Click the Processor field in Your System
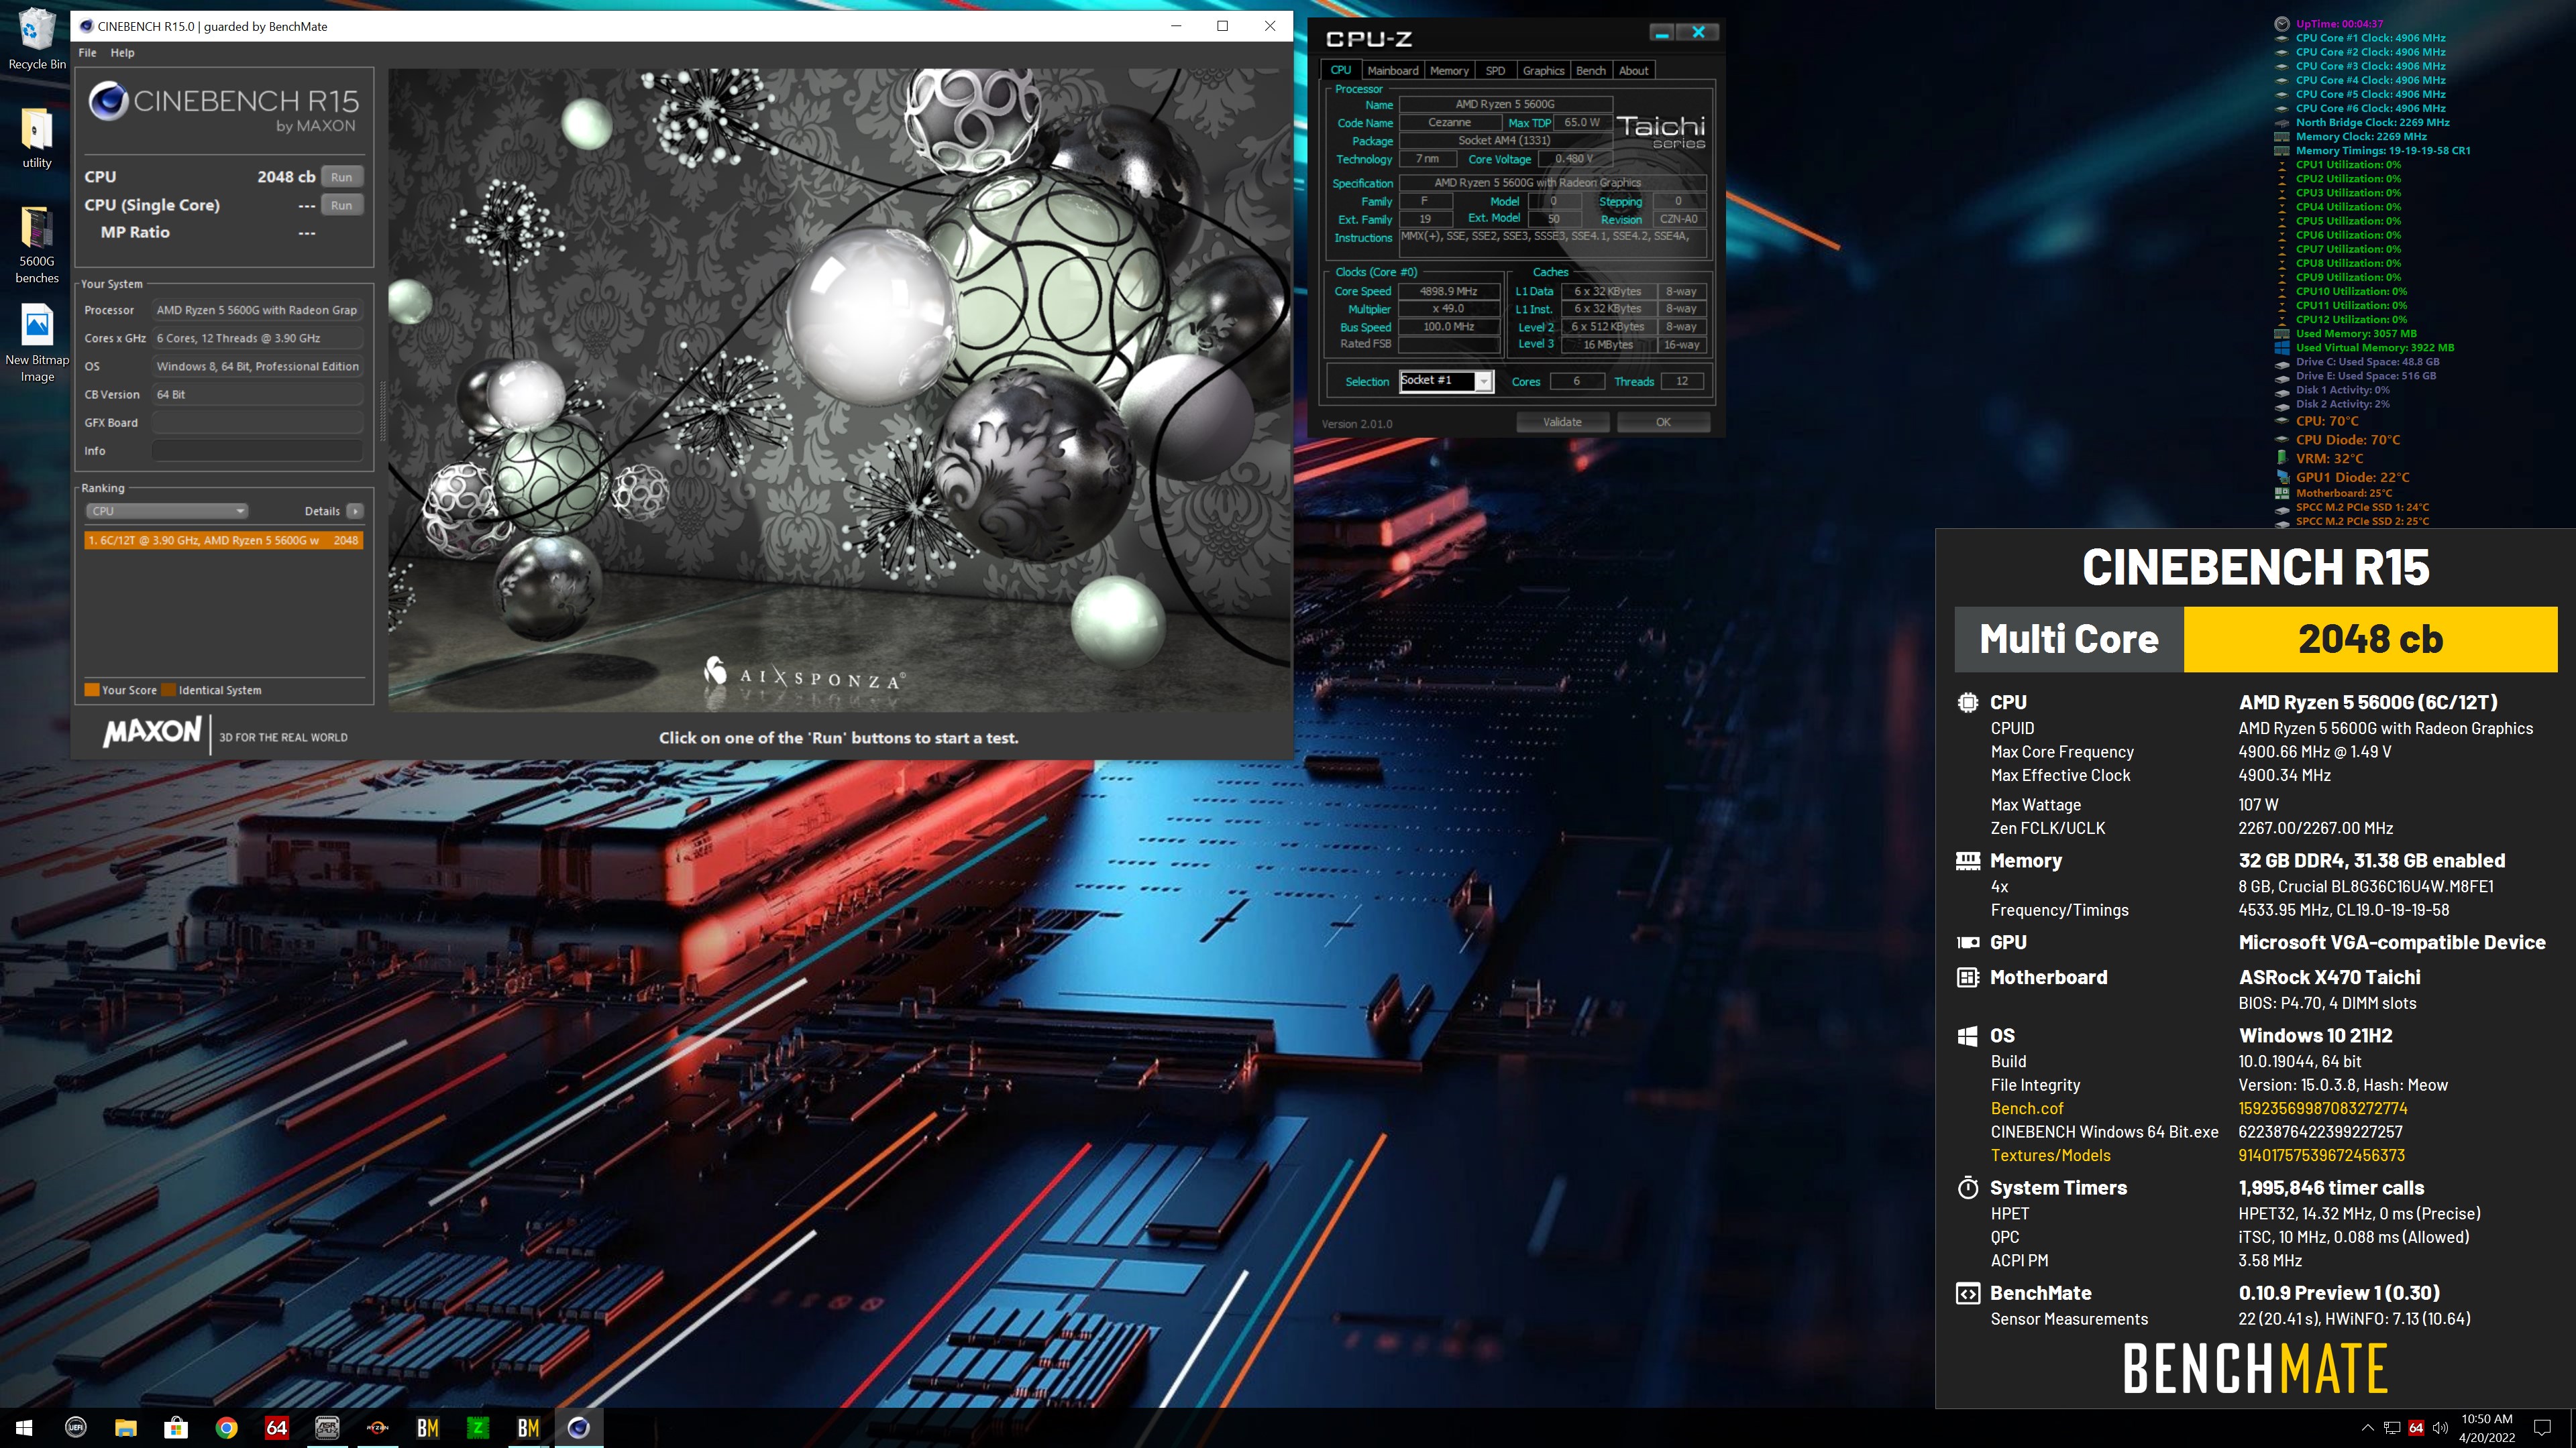 (x=257, y=310)
